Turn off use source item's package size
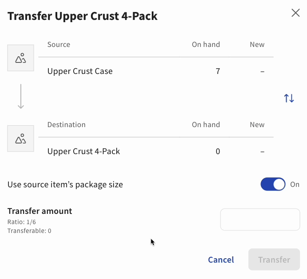The height and width of the screenshot is (279, 307). pos(273,185)
